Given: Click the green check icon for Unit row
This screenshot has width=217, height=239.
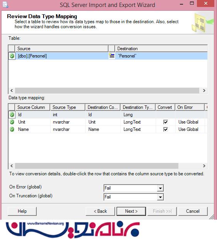Looking at the screenshot, I should pyautogui.click(x=12, y=122).
